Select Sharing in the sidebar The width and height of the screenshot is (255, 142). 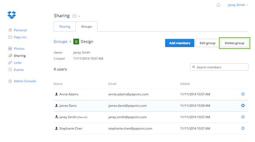(x=20, y=56)
